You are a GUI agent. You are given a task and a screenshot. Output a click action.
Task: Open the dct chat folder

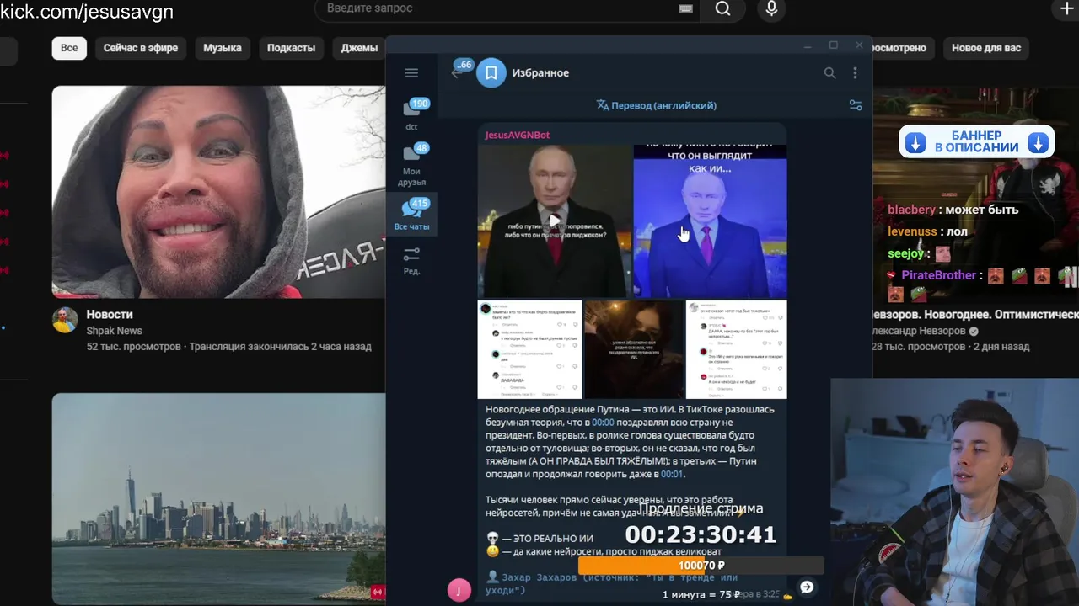[411, 114]
